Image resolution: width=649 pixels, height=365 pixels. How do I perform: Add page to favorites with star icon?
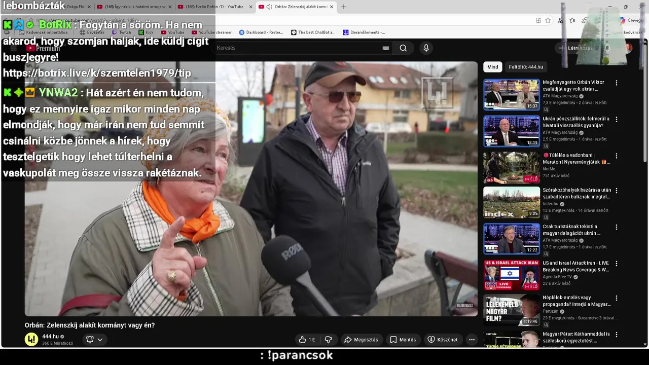point(548,20)
